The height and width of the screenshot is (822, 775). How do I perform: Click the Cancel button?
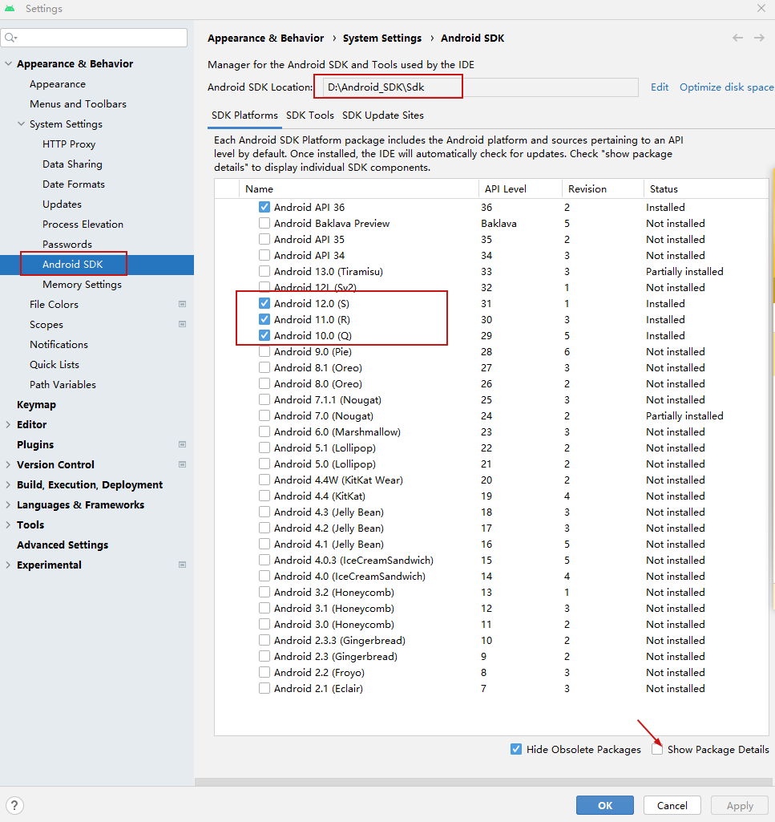coord(672,805)
